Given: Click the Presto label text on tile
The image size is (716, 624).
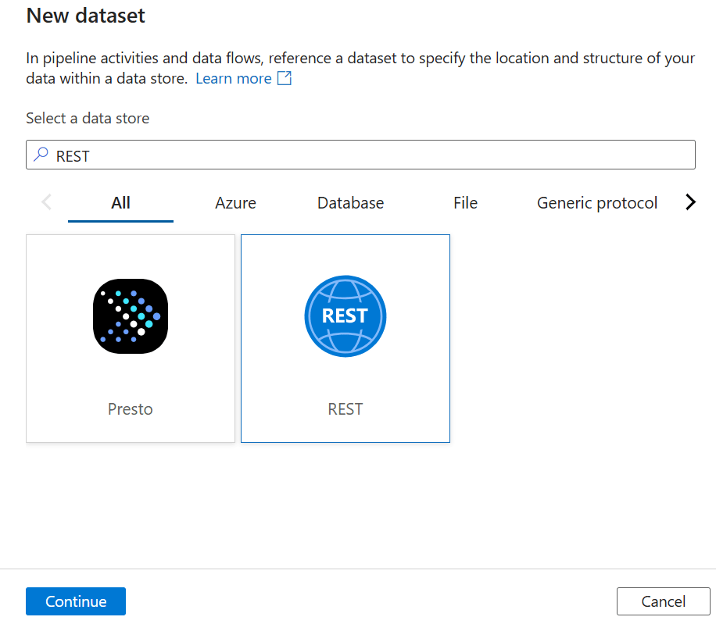Looking at the screenshot, I should 131,409.
